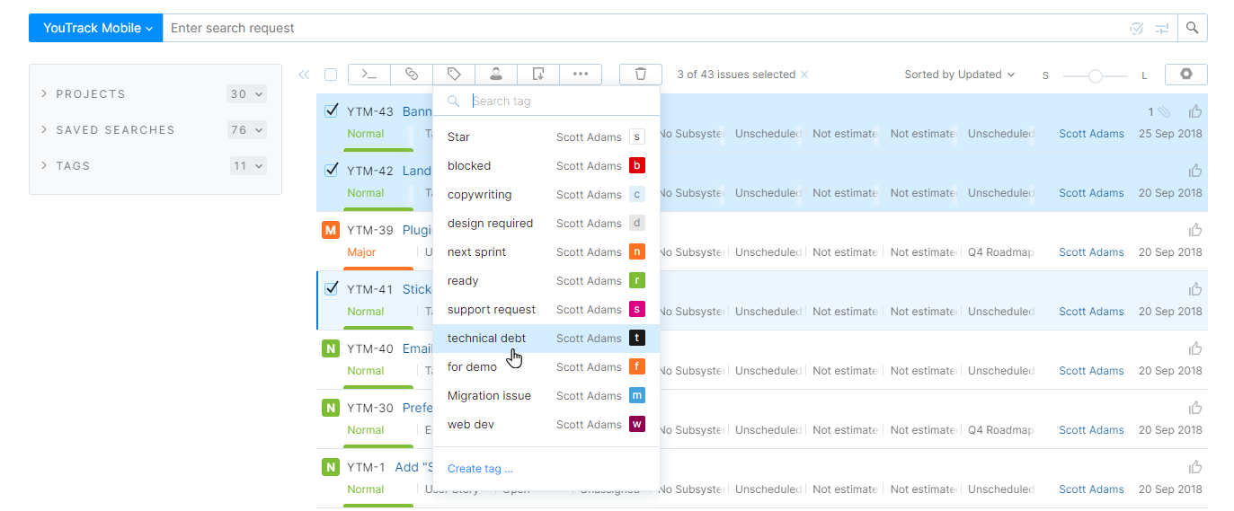Click the Major priority label on YTM-39
Viewport: 1234px width, 511px height.
tap(361, 252)
